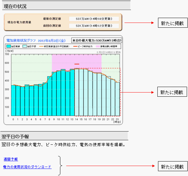Viewport: 188px width, 176px height.
Task: Open the 週間予報 link
Action: point(11,159)
